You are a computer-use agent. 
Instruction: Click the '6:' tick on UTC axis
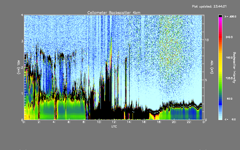click(x=69, y=122)
